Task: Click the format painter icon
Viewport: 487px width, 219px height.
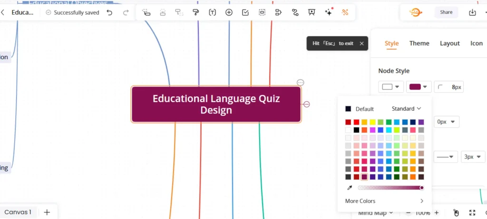Action: click(195, 12)
